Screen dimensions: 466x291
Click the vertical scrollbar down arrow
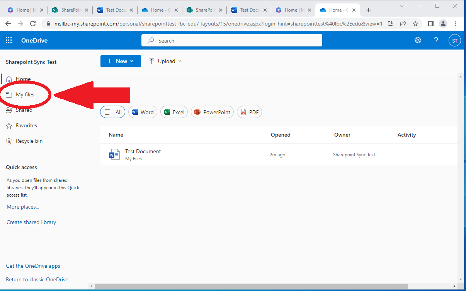(460, 279)
